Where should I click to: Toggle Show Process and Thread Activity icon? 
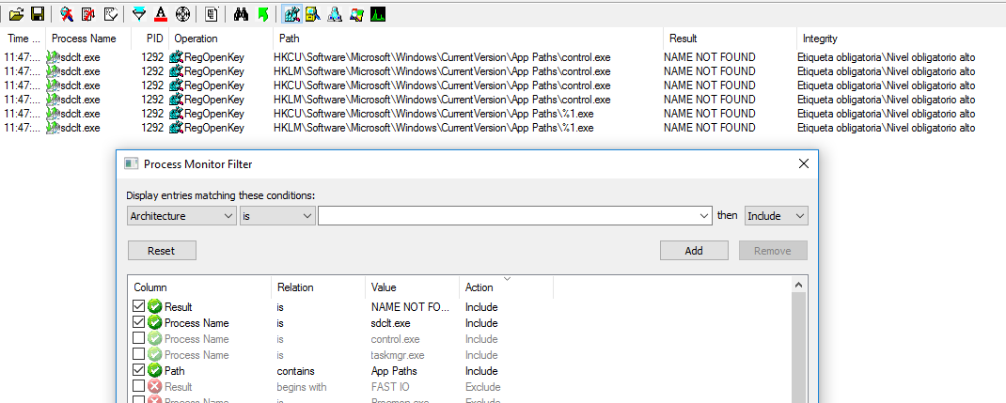356,13
